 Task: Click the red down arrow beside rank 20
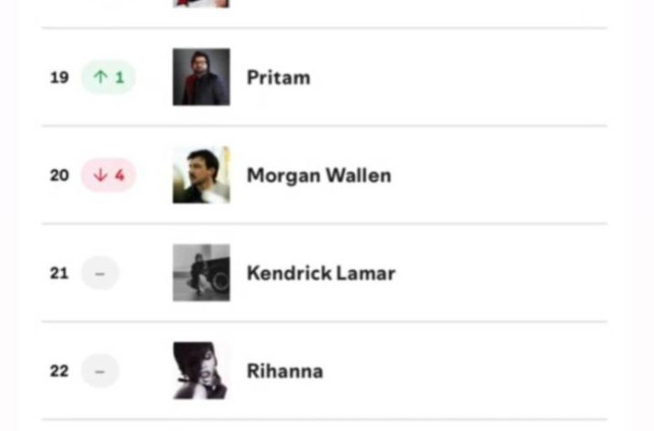coord(100,175)
